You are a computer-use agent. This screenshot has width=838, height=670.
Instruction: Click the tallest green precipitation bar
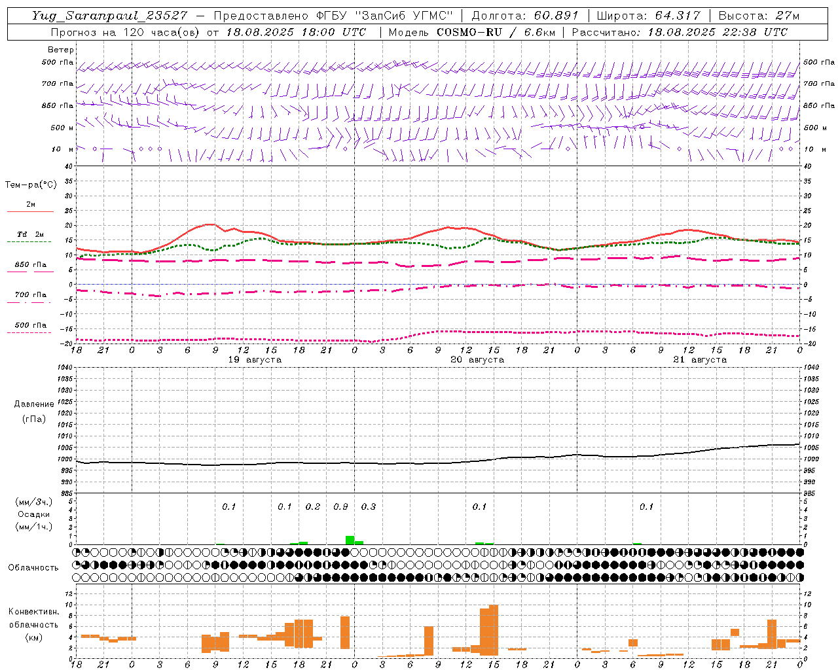point(350,540)
